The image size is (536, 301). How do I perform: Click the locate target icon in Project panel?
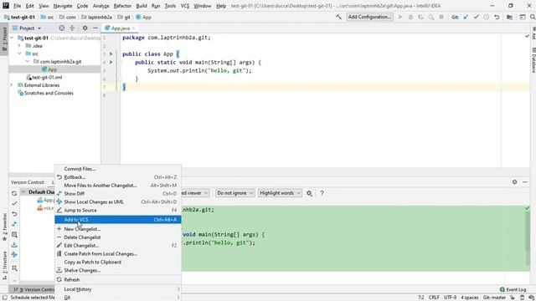[x=61, y=28]
